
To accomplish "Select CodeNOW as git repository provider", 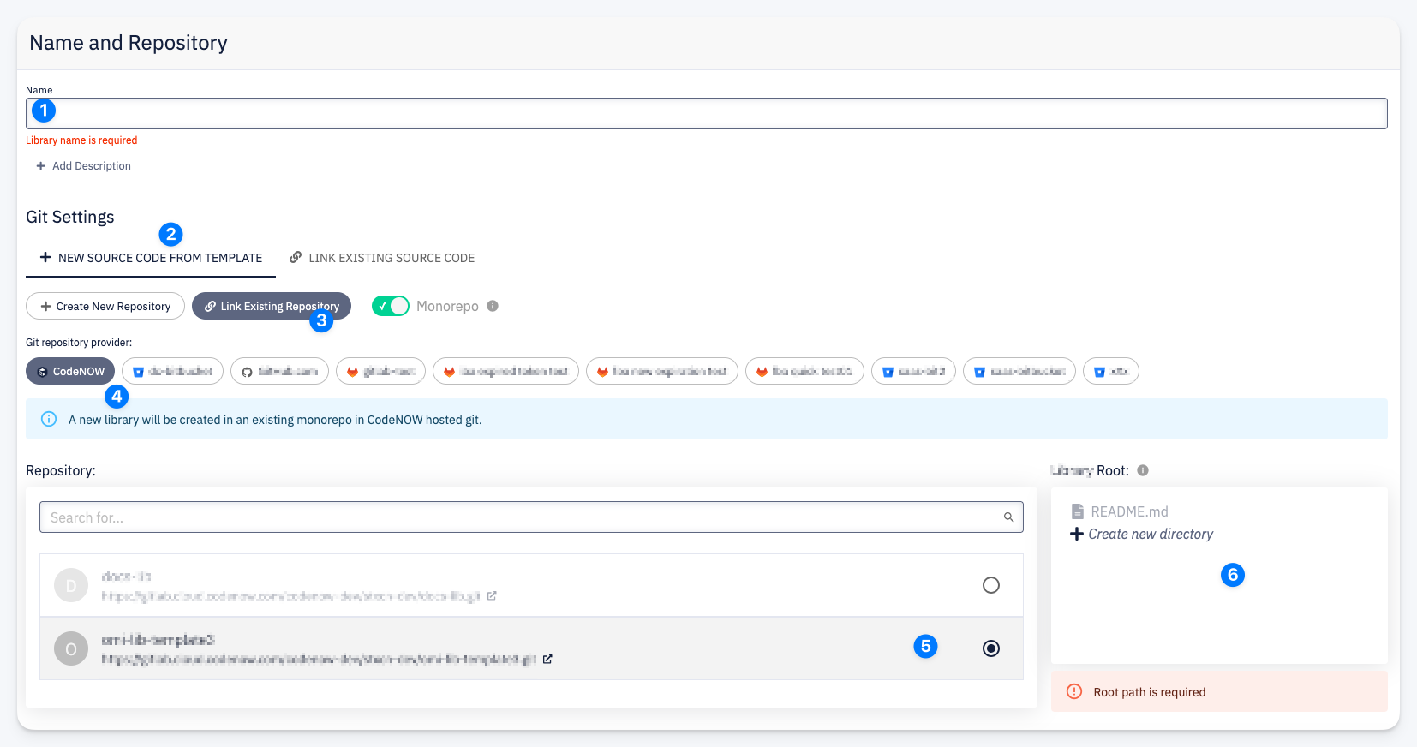I will [70, 371].
